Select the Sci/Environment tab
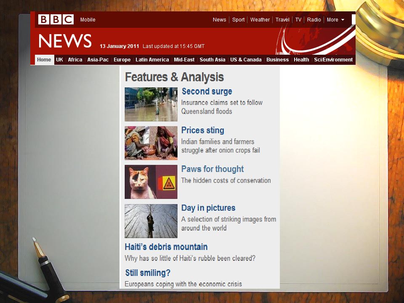The height and width of the screenshot is (303, 404). 333,59
